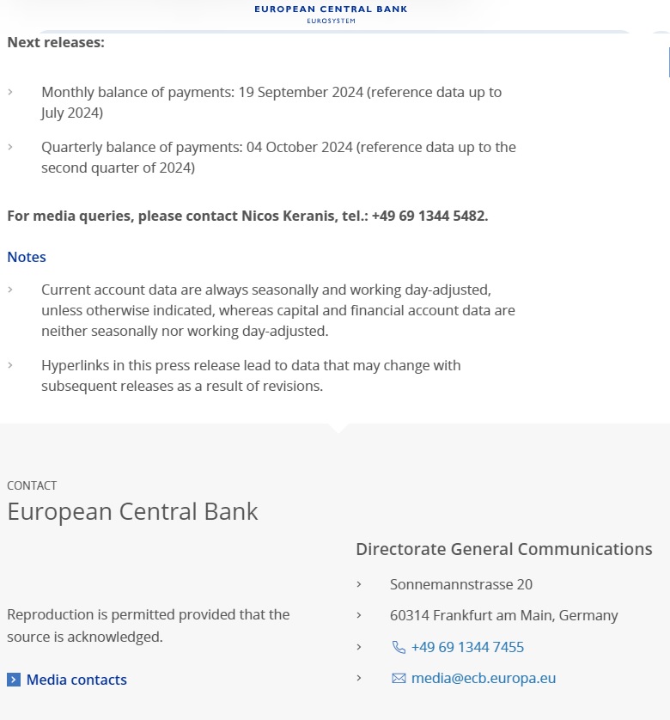Click the Reproduction is permitted notice text
The height and width of the screenshot is (720, 670).
coord(148,625)
